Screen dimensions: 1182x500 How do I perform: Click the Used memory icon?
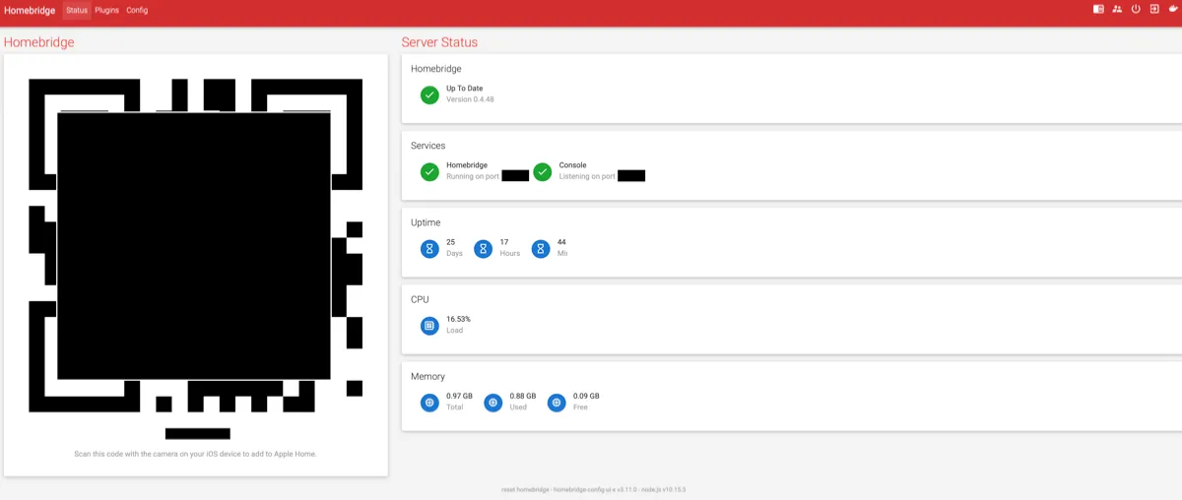[x=492, y=403]
